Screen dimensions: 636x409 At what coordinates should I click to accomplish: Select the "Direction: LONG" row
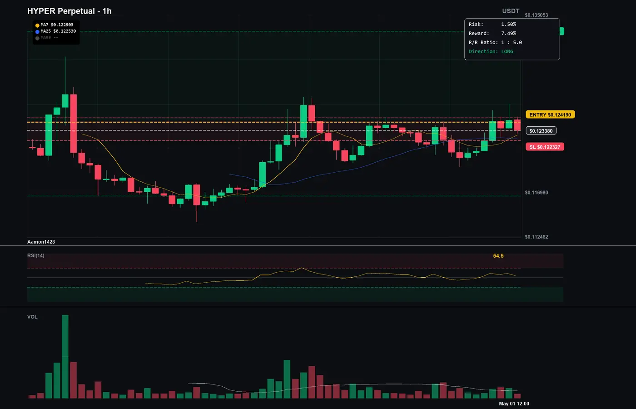(491, 52)
